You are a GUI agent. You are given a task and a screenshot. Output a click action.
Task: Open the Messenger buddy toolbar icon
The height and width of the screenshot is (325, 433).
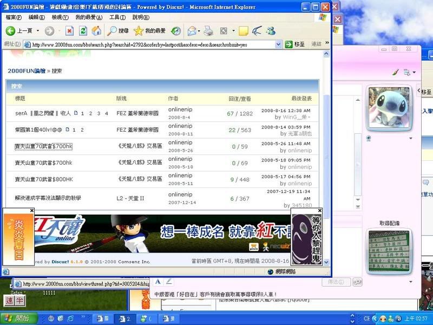271,31
